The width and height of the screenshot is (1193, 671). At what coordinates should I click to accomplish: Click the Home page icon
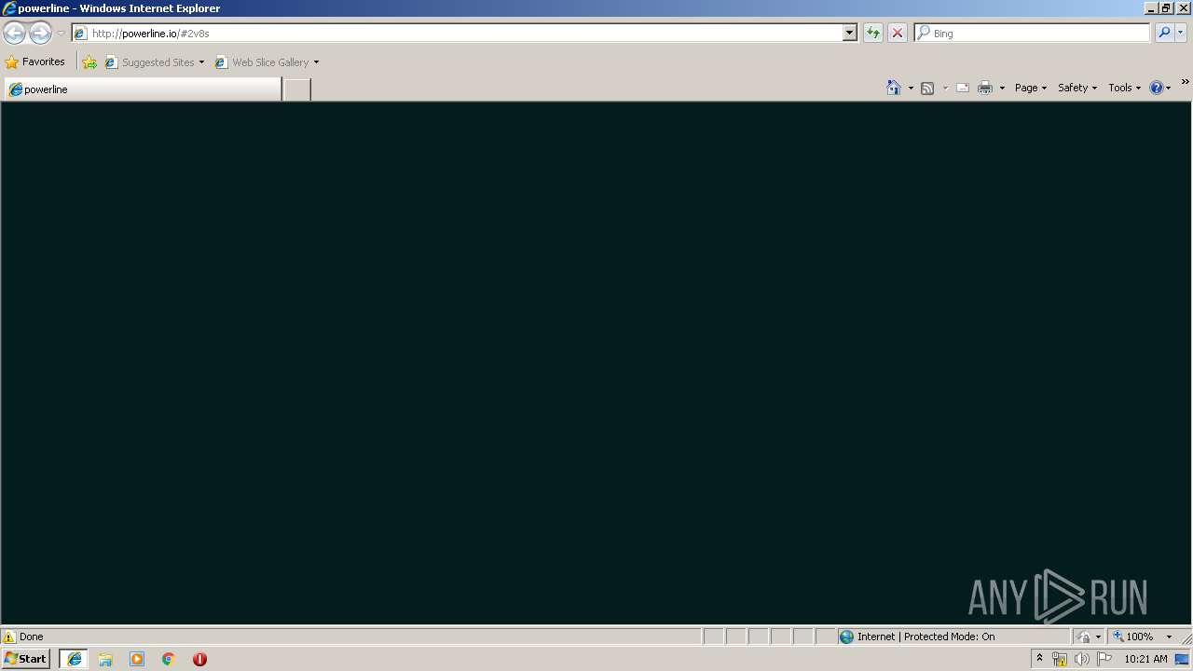click(894, 88)
